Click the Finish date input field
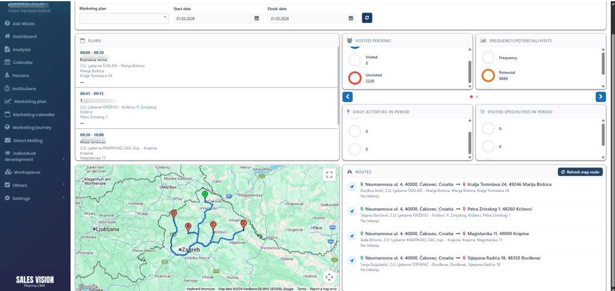 (306, 18)
